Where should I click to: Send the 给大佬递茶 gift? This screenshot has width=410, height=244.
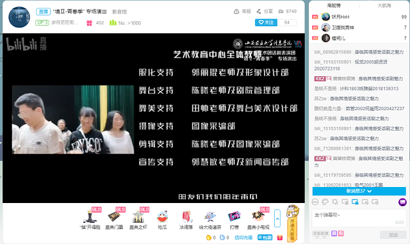click(x=210, y=220)
